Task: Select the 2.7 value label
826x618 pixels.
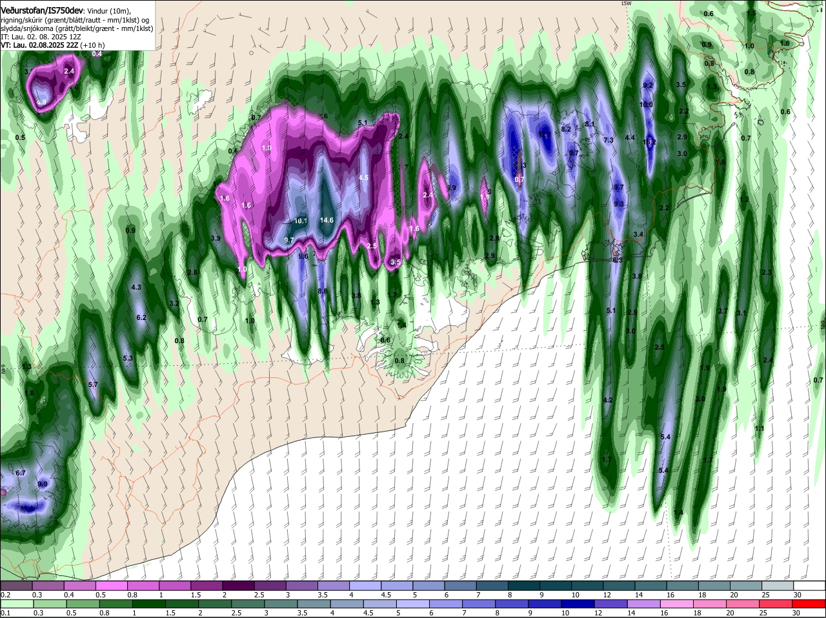Action: [x=723, y=311]
